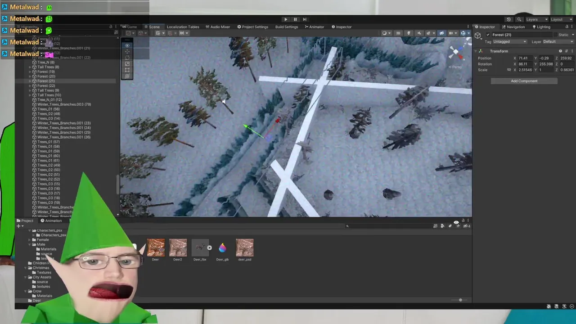Open the Gizmos dropdown globe icon

pos(464,33)
